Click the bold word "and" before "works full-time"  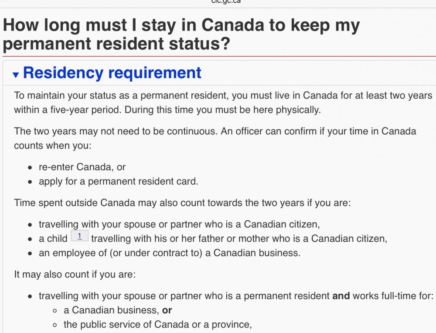point(341,296)
